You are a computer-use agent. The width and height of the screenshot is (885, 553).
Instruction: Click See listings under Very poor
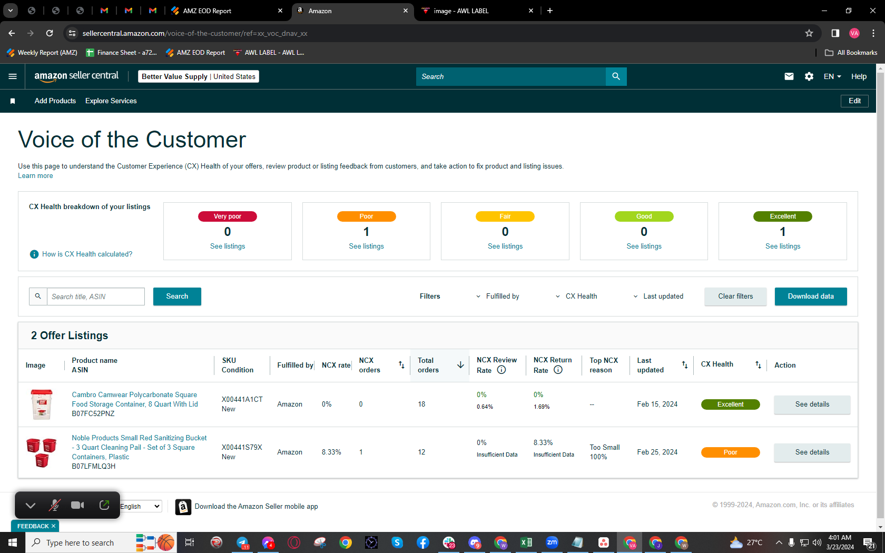coord(228,246)
